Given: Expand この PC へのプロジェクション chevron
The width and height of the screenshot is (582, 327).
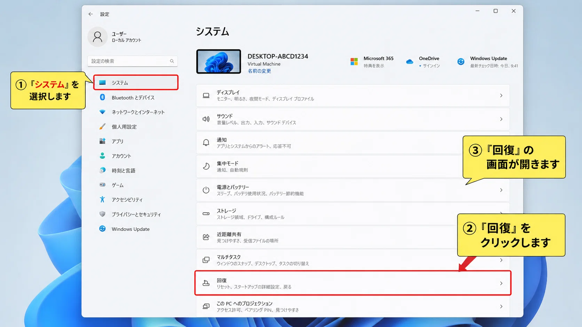Looking at the screenshot, I should 501,306.
